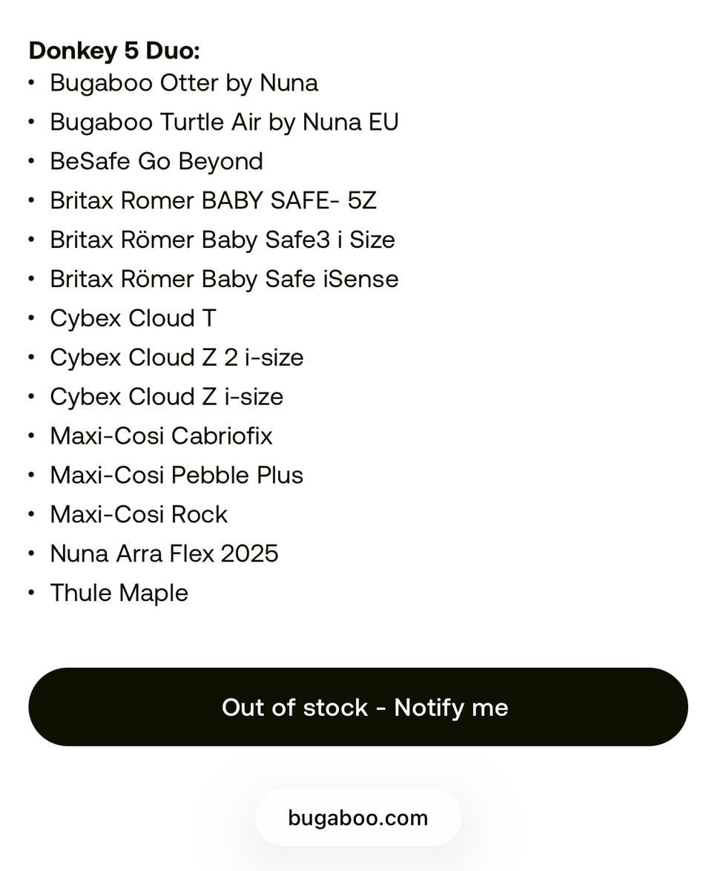This screenshot has height=871, width=712.
Task: Click the Maxi-Cosi Rock list item
Action: [x=139, y=514]
